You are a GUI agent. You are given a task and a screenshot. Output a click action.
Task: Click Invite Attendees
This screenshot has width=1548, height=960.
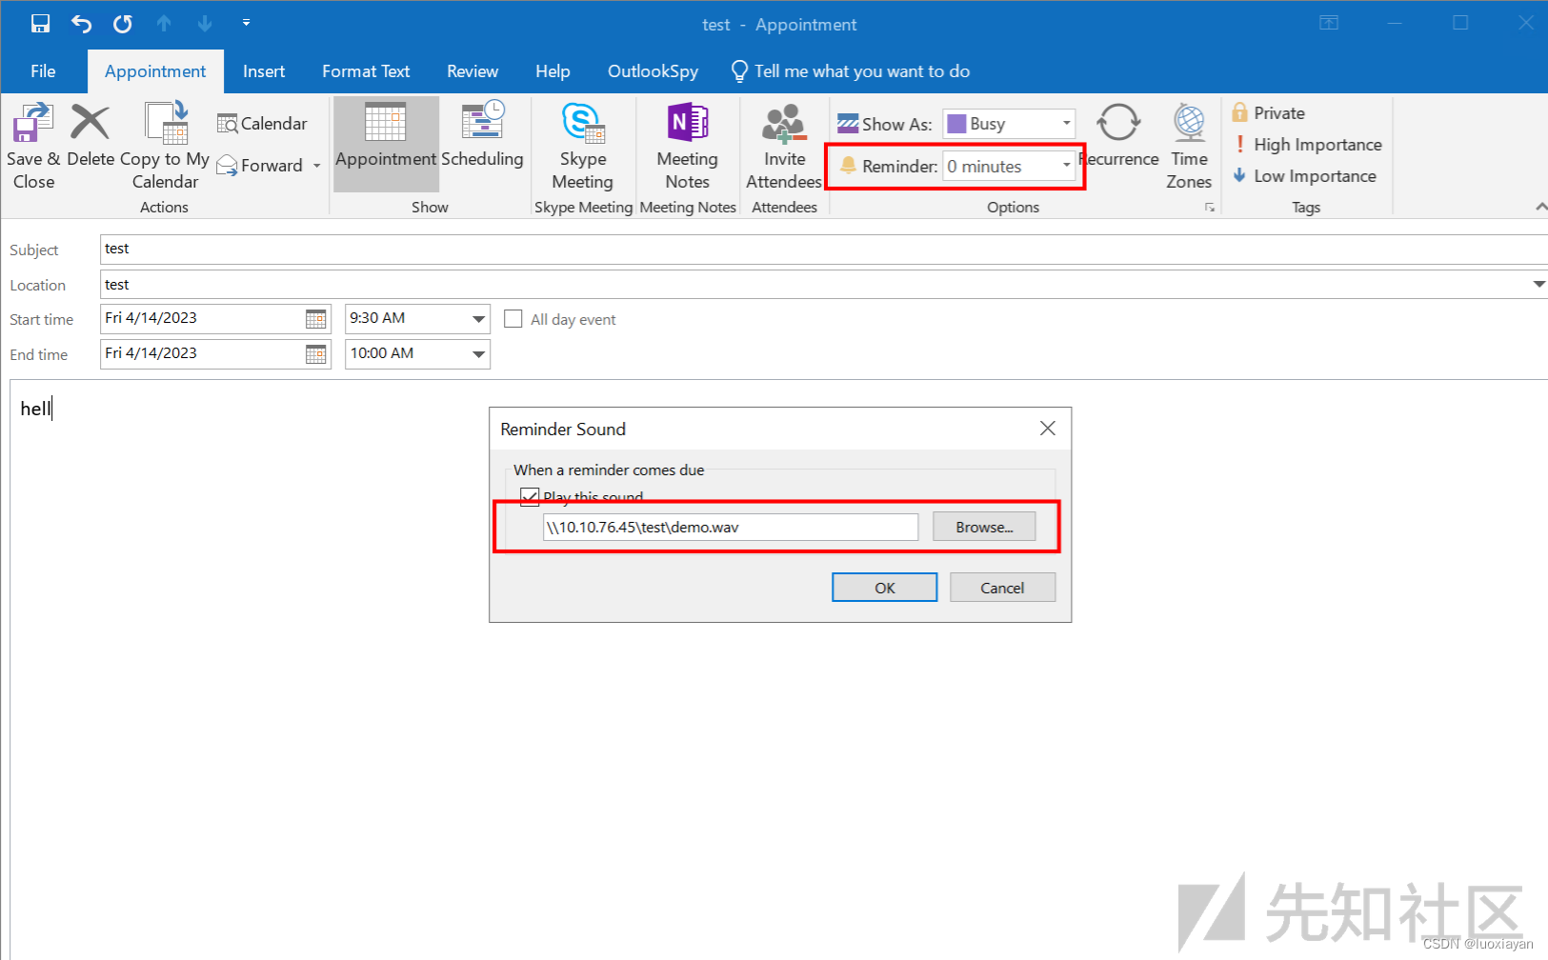784,148
